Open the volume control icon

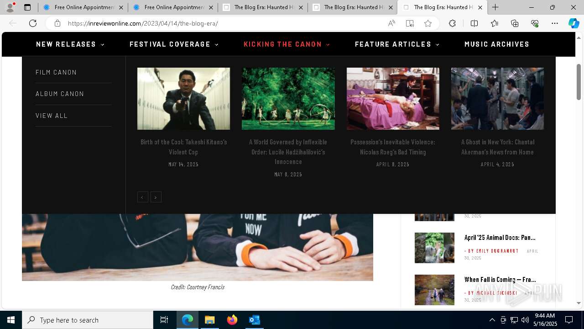point(525,320)
